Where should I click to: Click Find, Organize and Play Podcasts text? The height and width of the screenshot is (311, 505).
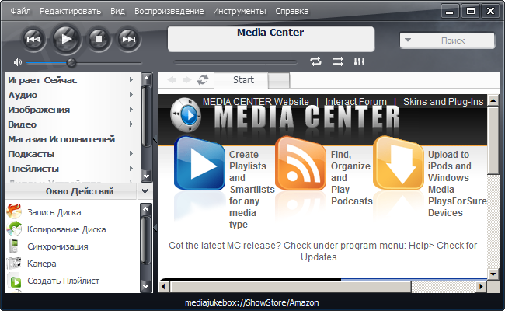[352, 177]
